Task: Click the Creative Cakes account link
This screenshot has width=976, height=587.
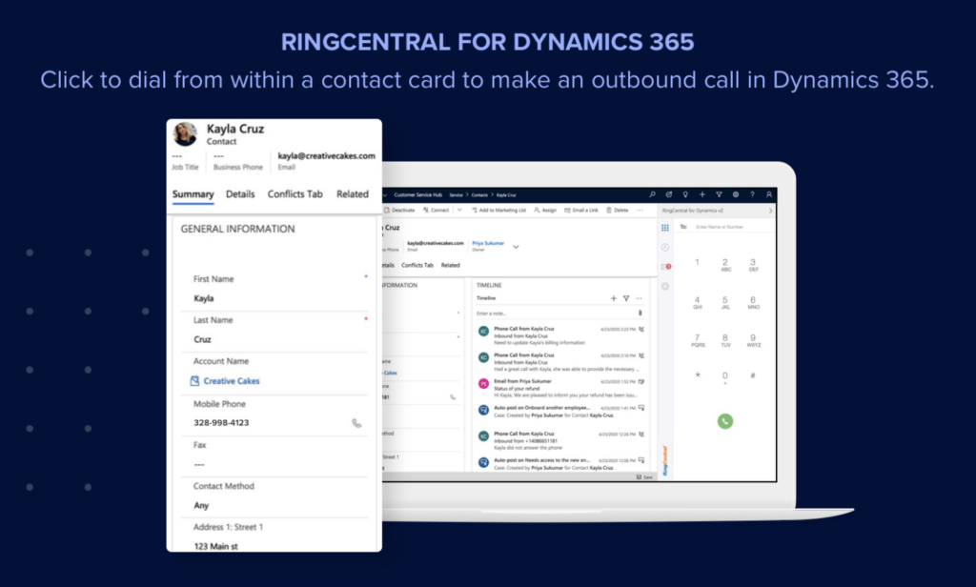Action: click(x=231, y=381)
